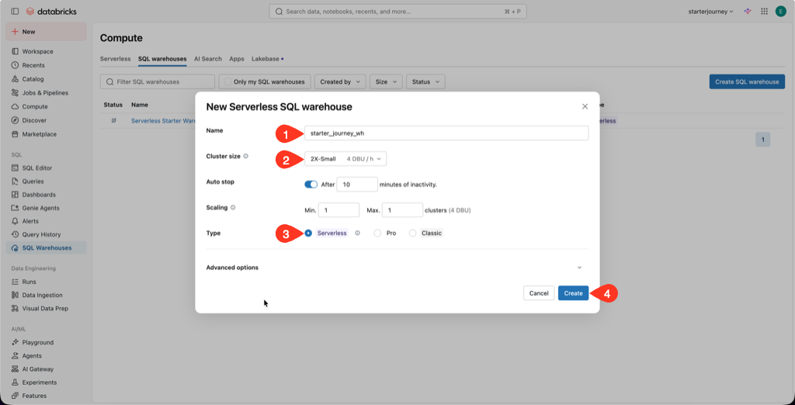Open the Workspace icon in sidebar
The image size is (795, 405).
point(15,52)
